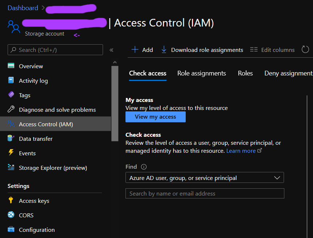Switch to the Role assignments tab
The height and width of the screenshot is (238, 313).
[x=202, y=73]
